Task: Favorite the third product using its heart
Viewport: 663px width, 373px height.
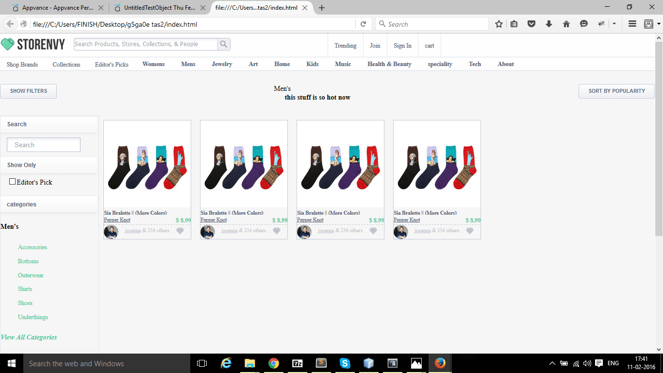Action: click(373, 231)
